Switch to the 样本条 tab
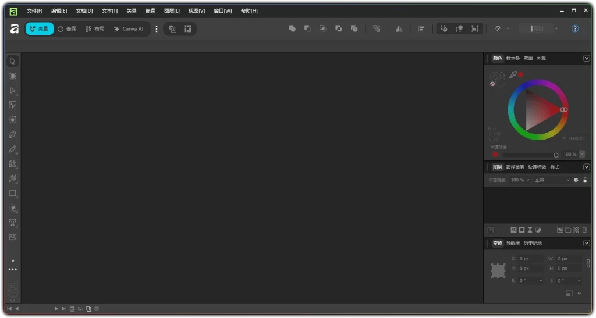The width and height of the screenshot is (596, 318). 513,58
